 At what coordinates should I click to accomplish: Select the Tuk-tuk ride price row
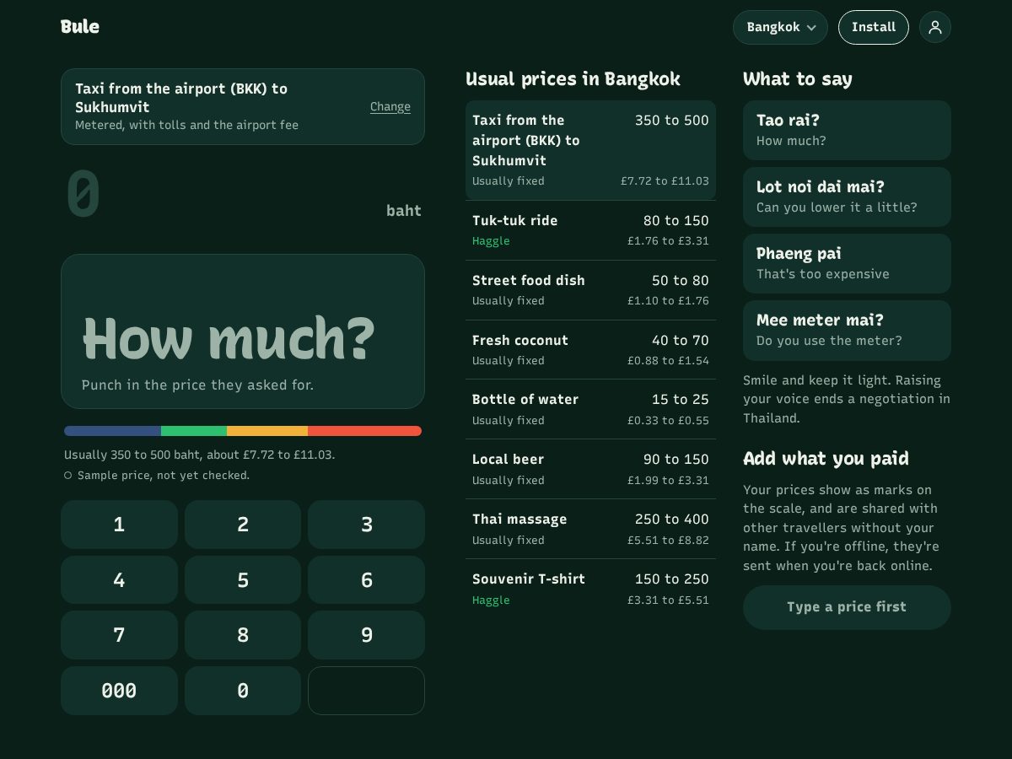pyautogui.click(x=590, y=230)
